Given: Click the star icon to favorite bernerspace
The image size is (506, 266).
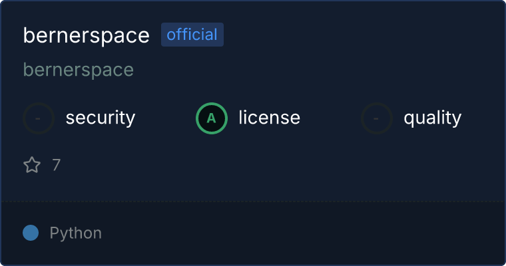Looking at the screenshot, I should [32, 165].
